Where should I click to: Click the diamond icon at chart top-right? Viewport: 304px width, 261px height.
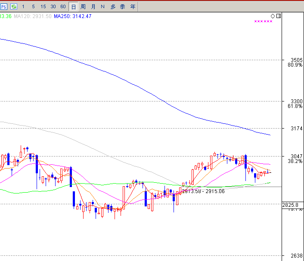[x=273, y=16]
